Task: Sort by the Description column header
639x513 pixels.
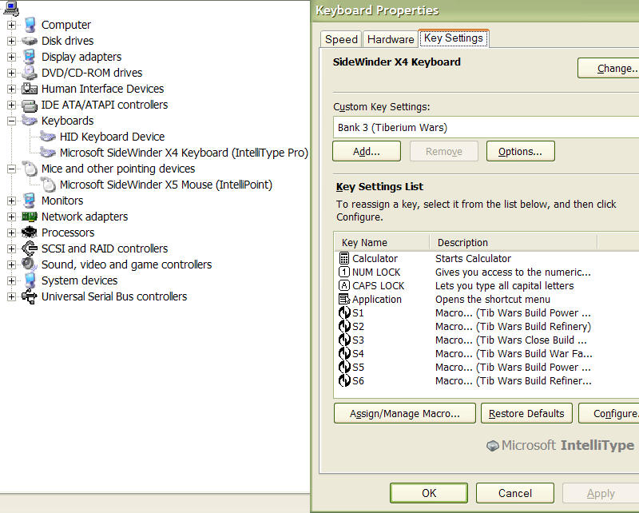Action: 514,242
